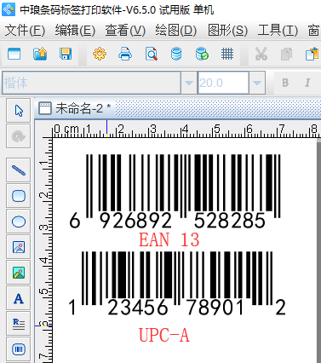Pick the line drawing tool

pyautogui.click(x=19, y=170)
